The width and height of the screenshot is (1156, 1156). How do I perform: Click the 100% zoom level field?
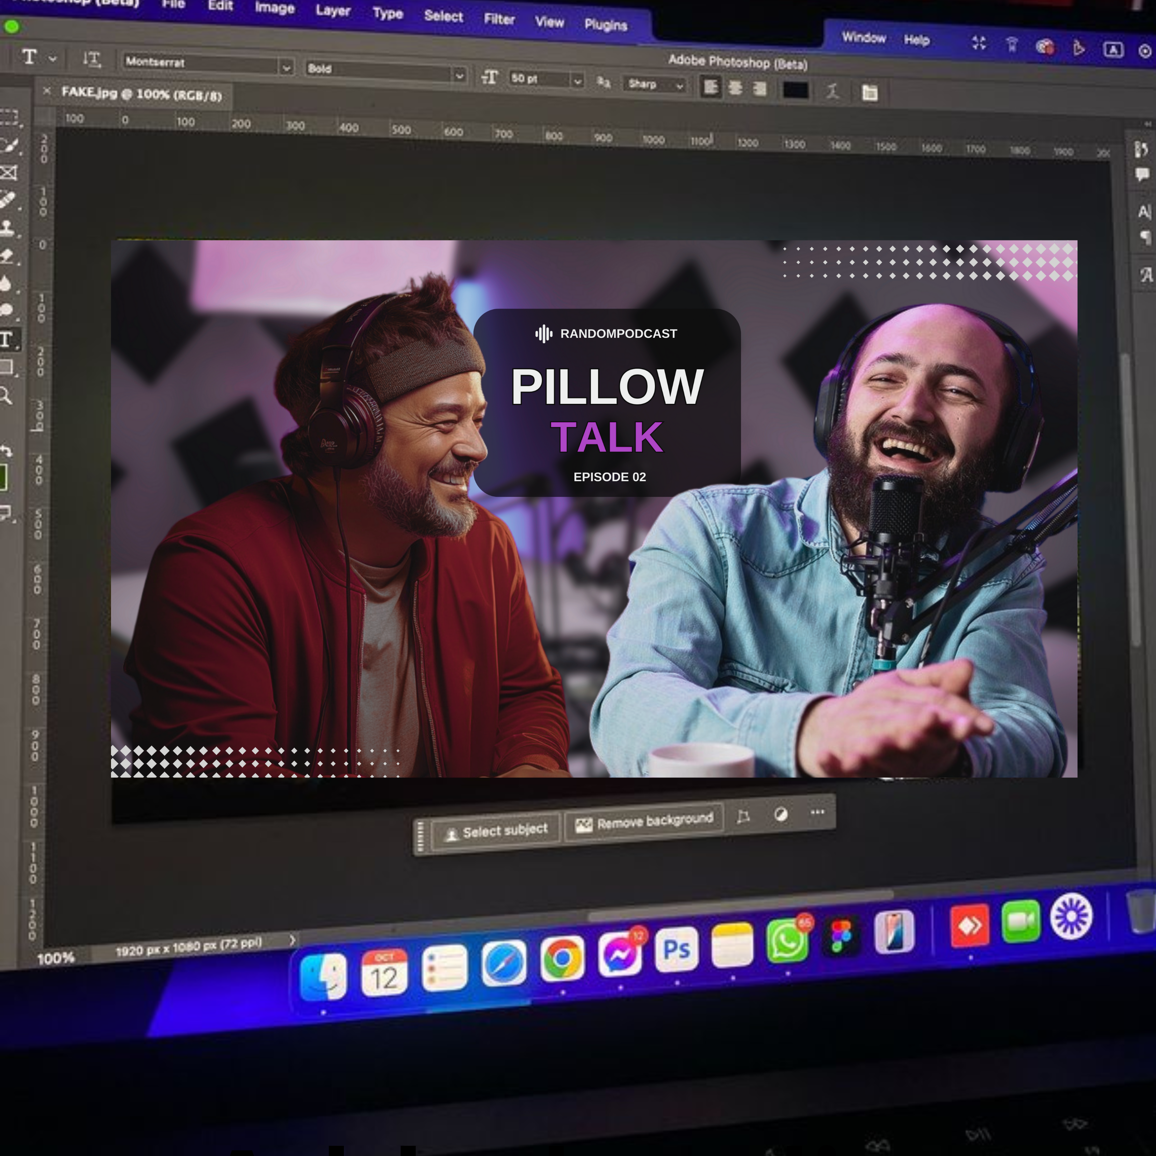[x=55, y=958]
